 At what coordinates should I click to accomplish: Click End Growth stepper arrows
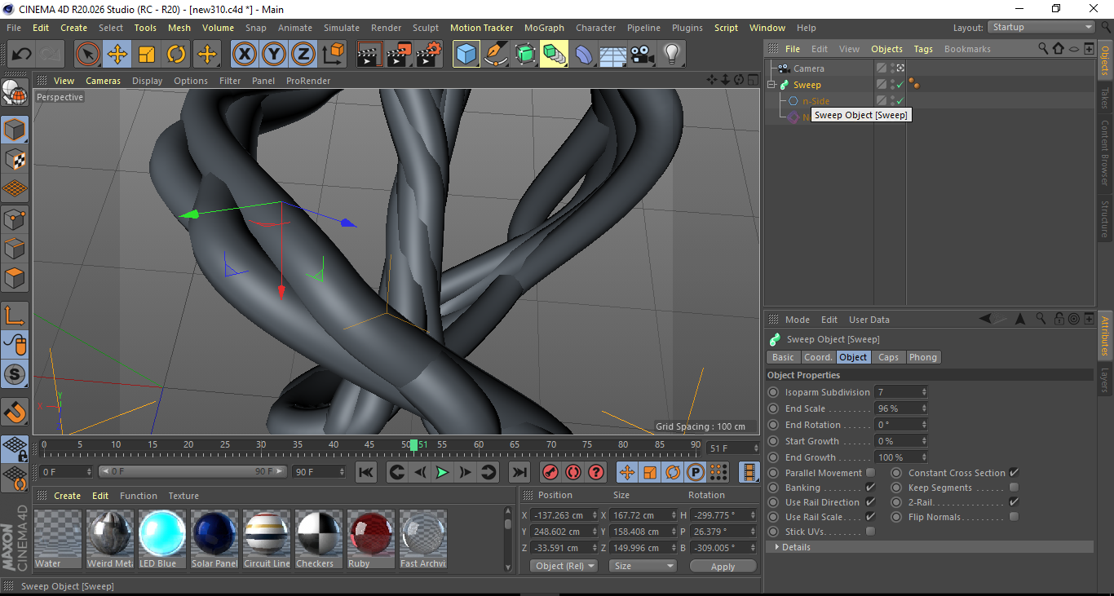point(924,457)
